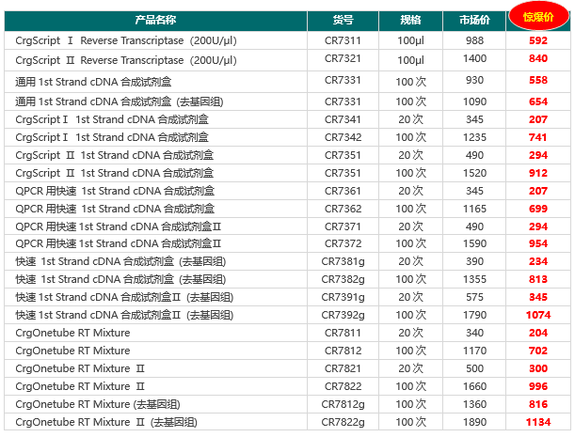575x437 pixels.
Task: Click product code CR7372
Action: (343, 244)
